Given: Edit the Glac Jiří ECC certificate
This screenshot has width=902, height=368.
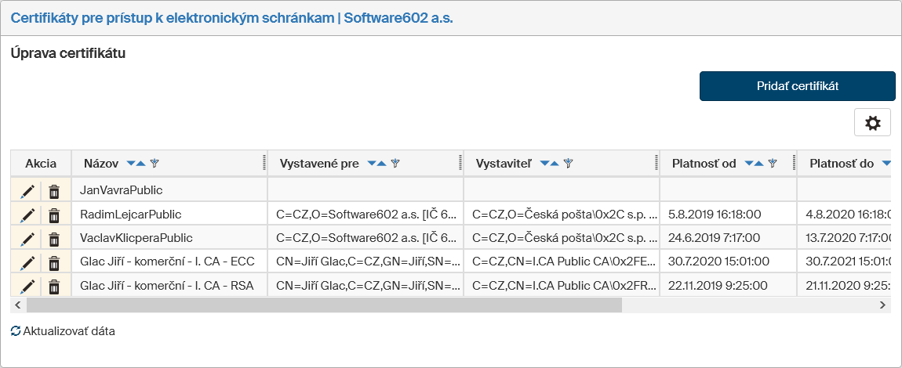Looking at the screenshot, I should point(27,262).
